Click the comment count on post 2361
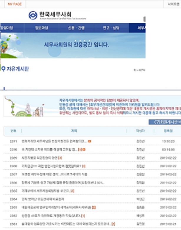This screenshot has height=230, width=181. click(x=113, y=224)
